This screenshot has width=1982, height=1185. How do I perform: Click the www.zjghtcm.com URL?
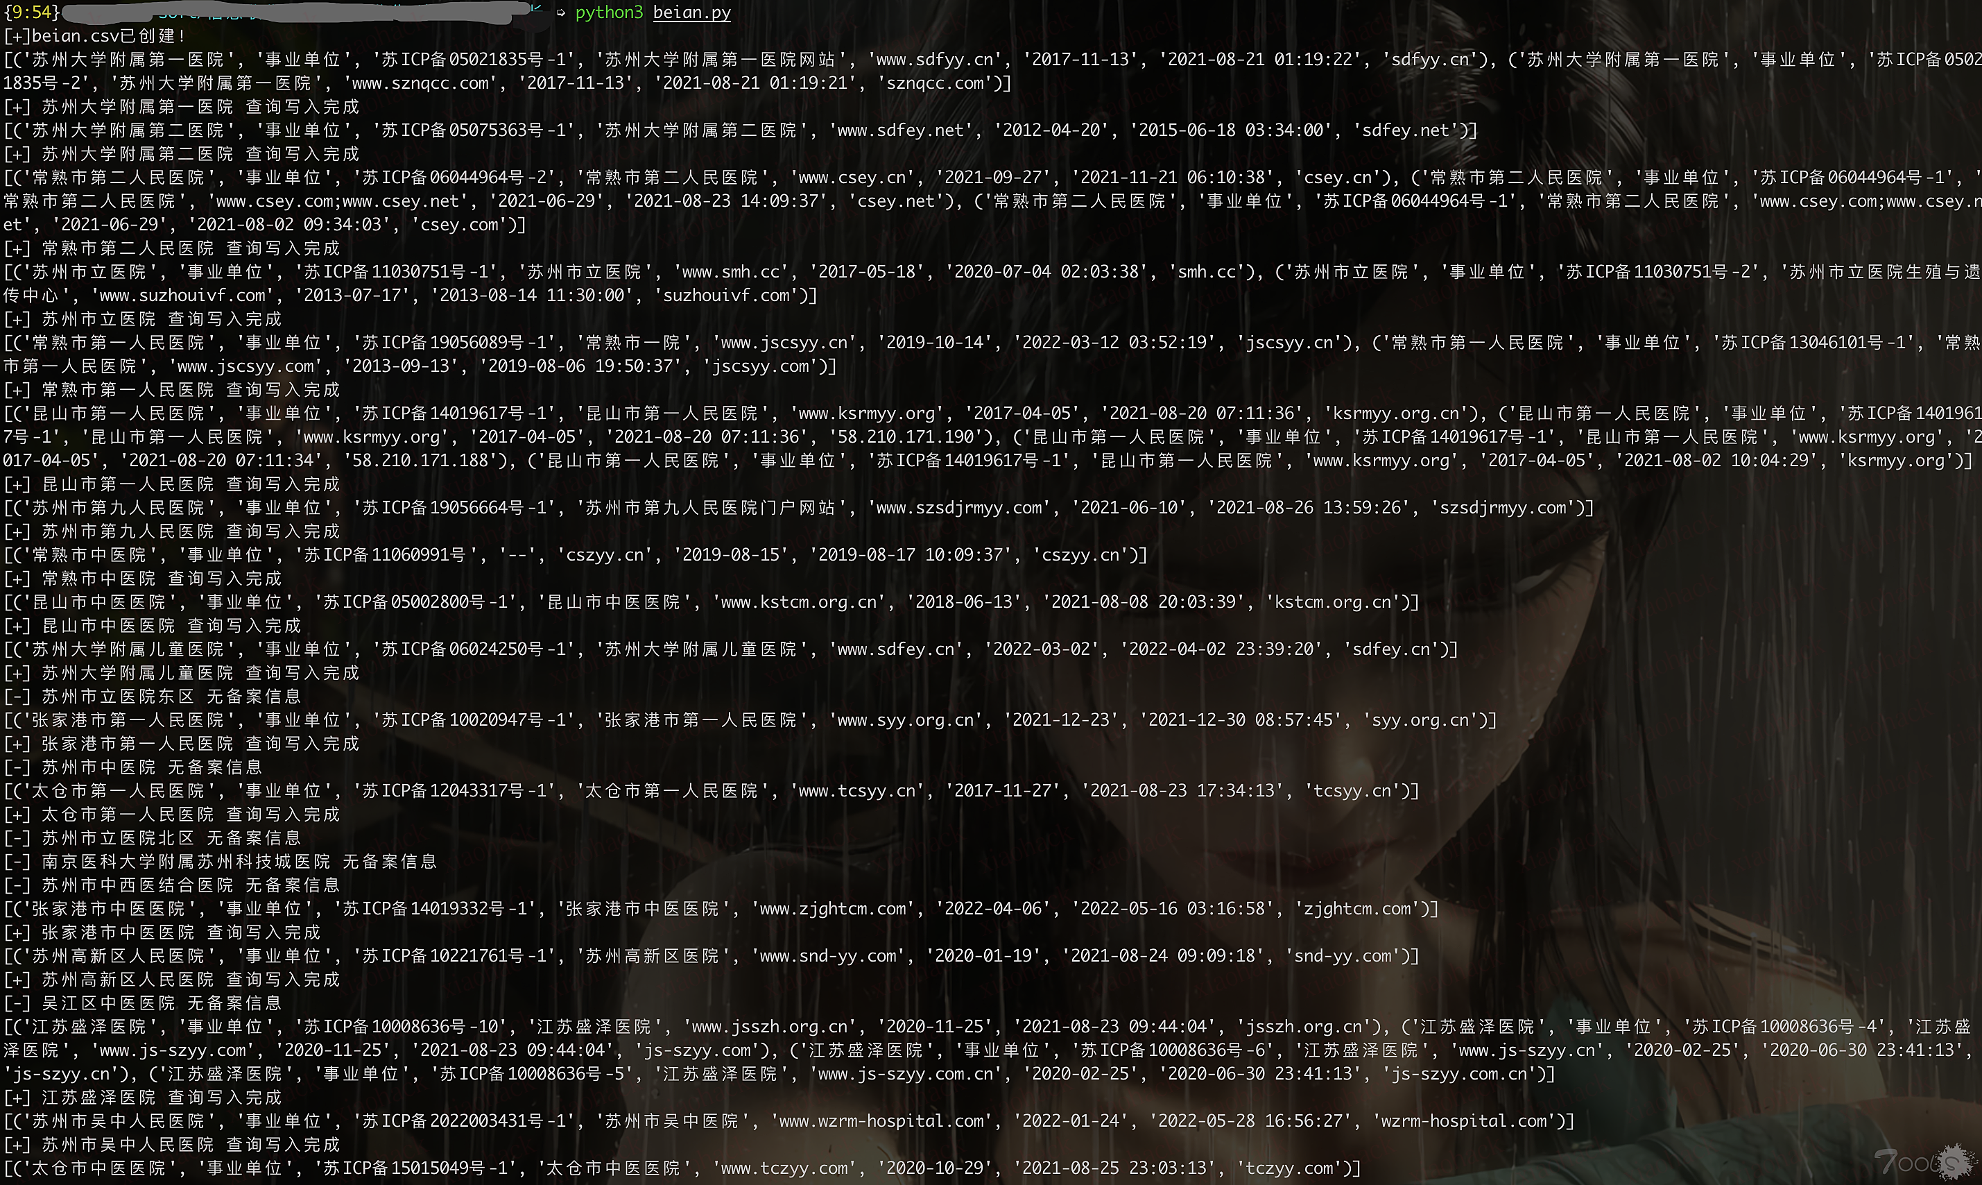(832, 909)
